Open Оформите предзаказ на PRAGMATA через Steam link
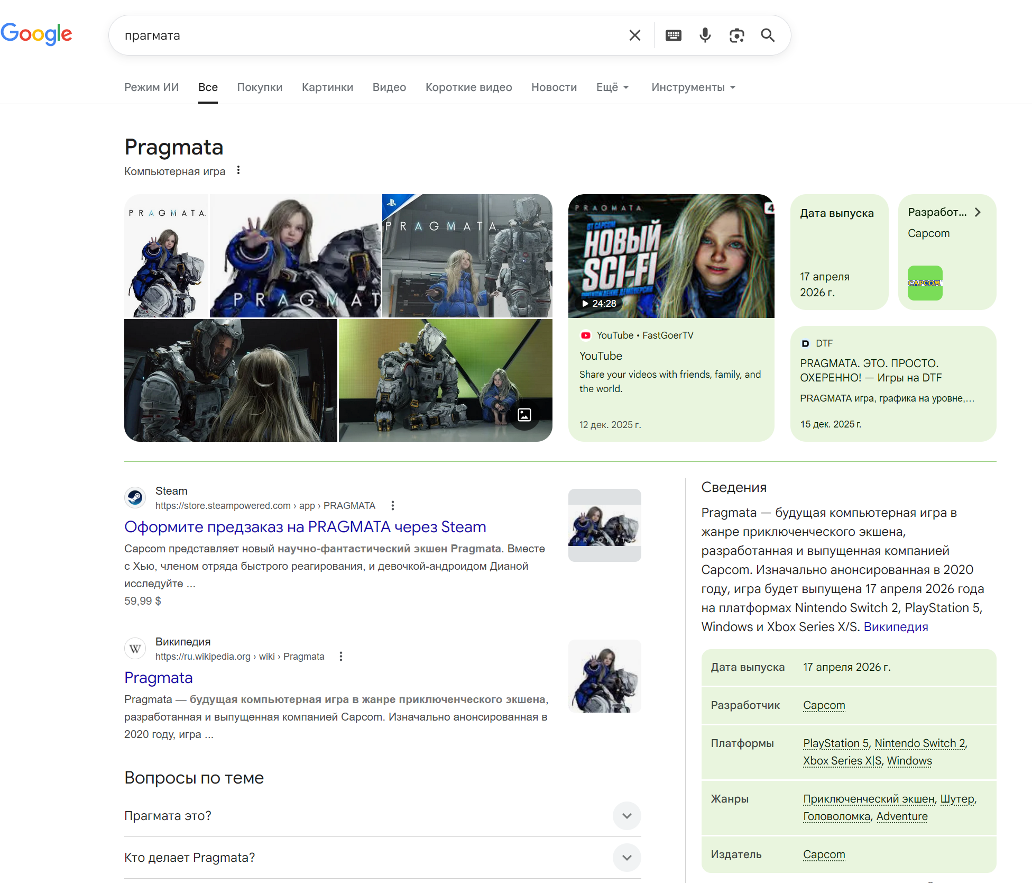1032x883 pixels. click(x=305, y=527)
